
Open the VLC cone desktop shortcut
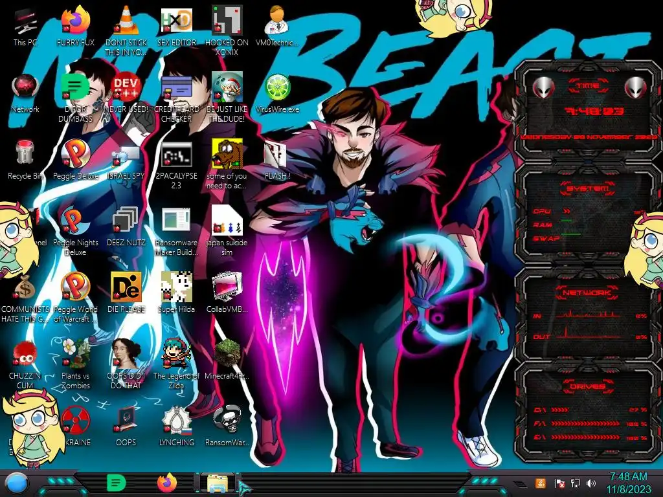click(x=126, y=30)
